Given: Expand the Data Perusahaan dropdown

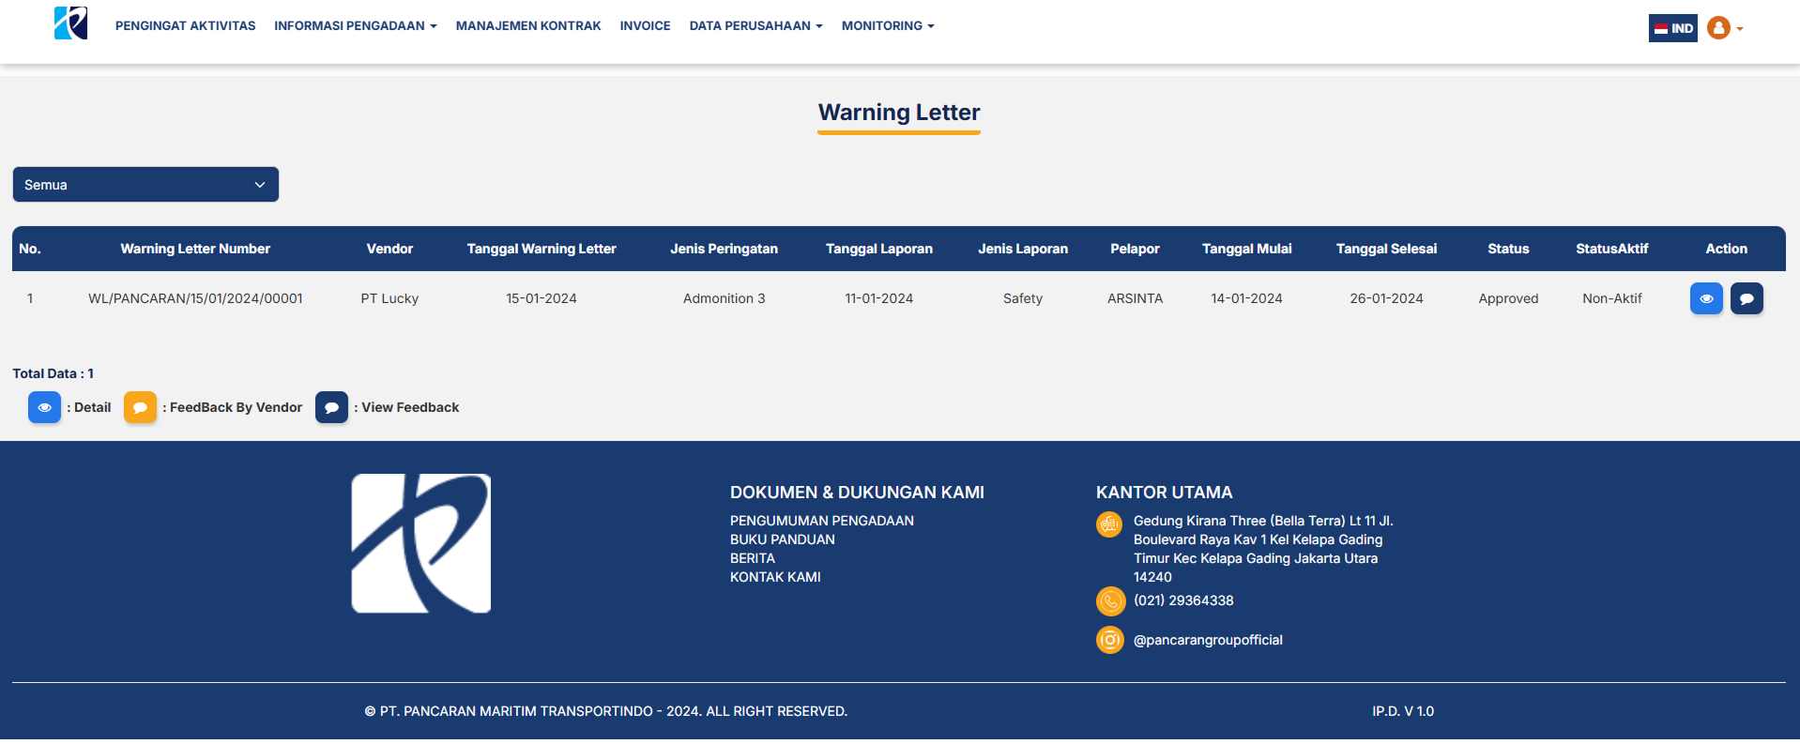Looking at the screenshot, I should point(755,26).
